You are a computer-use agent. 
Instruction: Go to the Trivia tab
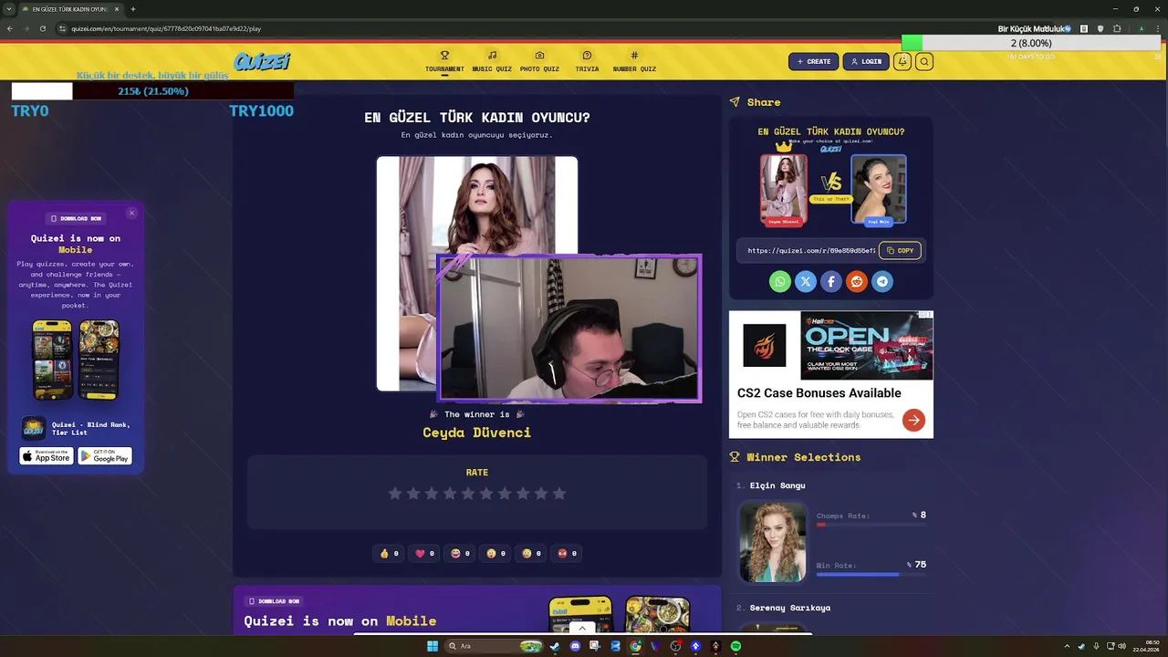[587, 61]
